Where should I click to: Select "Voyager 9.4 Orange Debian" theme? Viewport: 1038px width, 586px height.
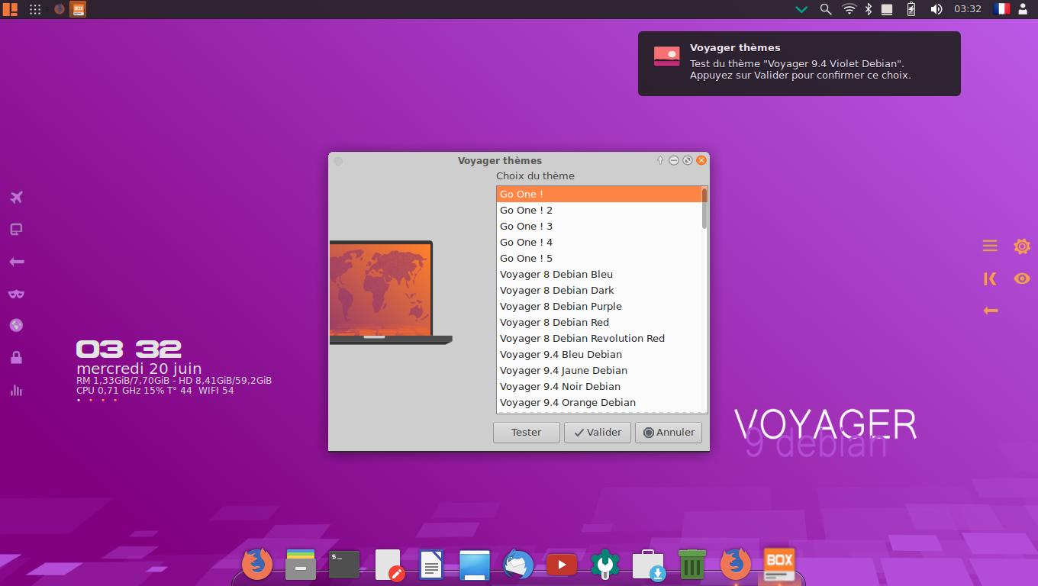click(599, 403)
